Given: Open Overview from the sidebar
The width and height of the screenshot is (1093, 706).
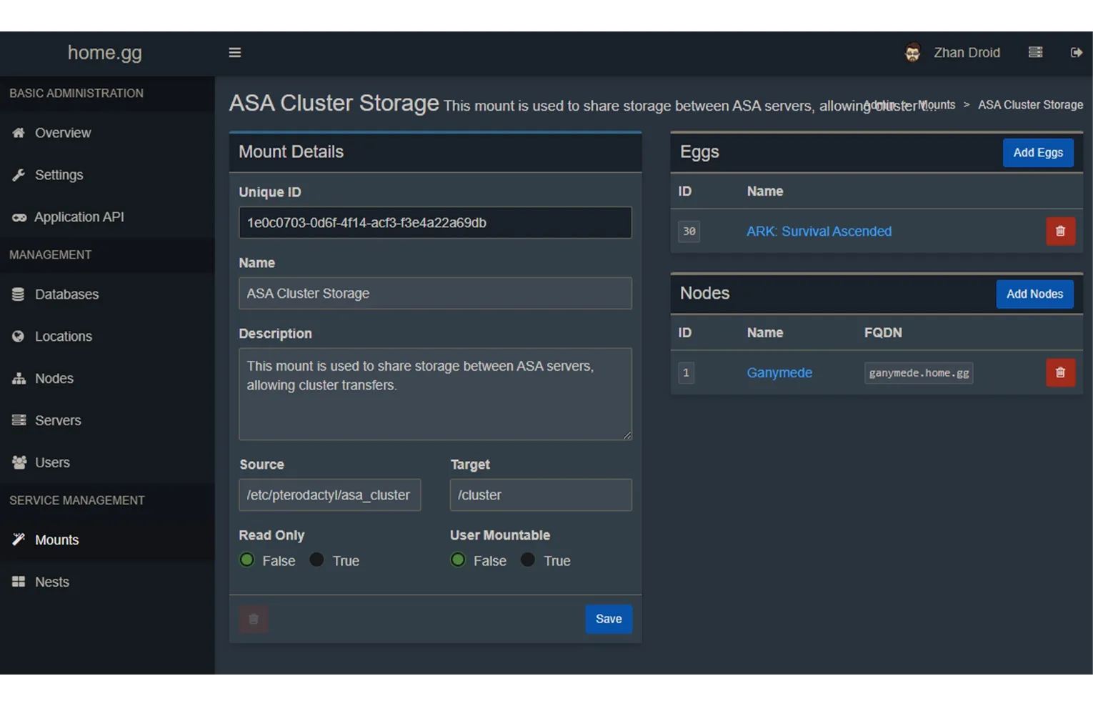Looking at the screenshot, I should click(62, 133).
